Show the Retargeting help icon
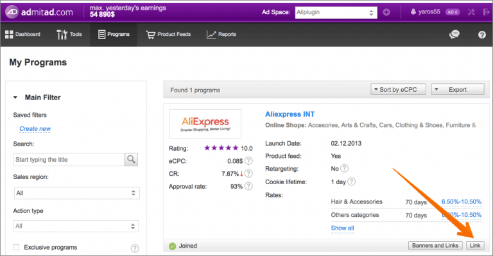Viewport: 493px width, 256px height. 344,168
